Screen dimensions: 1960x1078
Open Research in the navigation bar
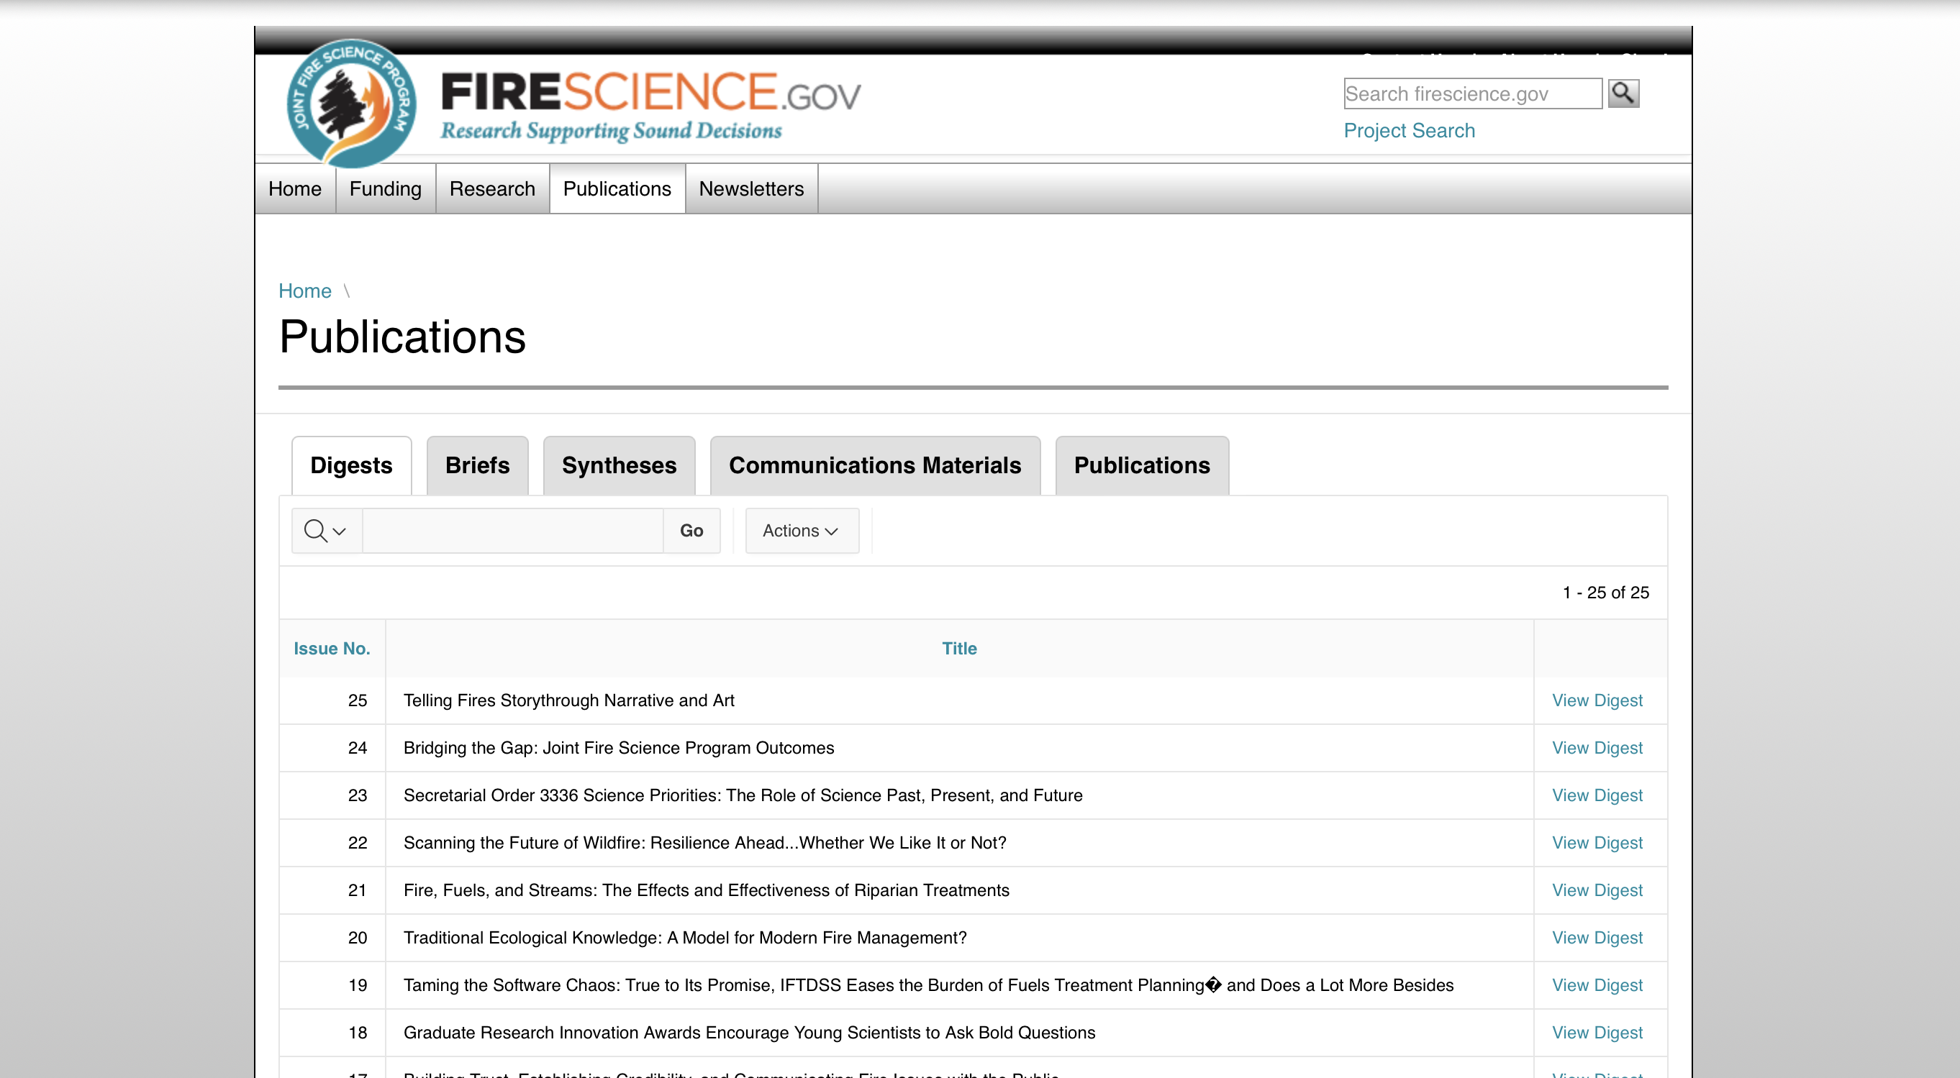coord(491,188)
